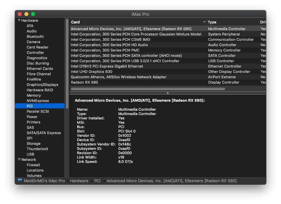Select Printers in sidebar
The image size is (281, 204).
[33, 122]
